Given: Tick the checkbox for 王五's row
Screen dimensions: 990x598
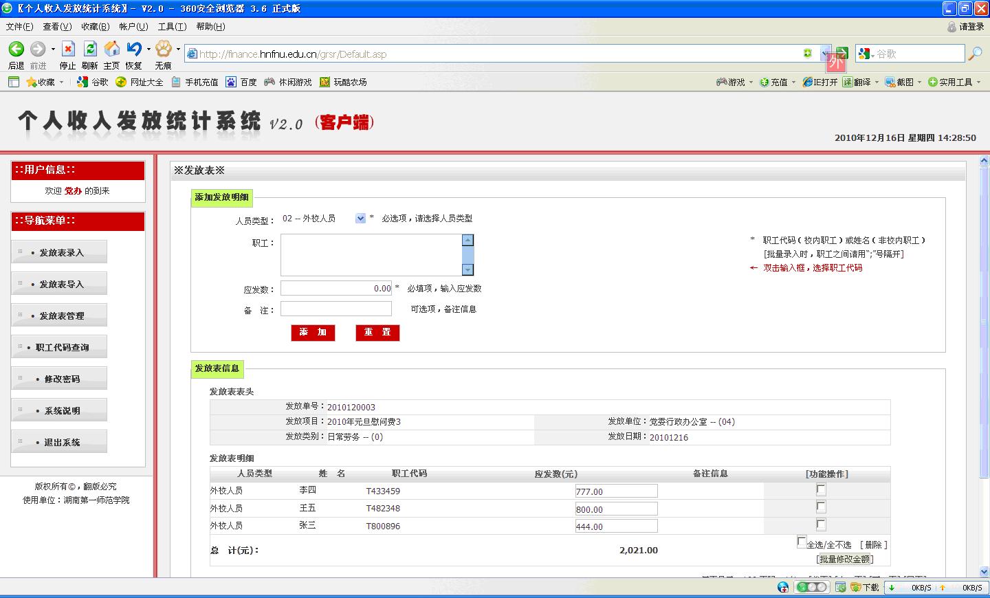Looking at the screenshot, I should click(821, 507).
